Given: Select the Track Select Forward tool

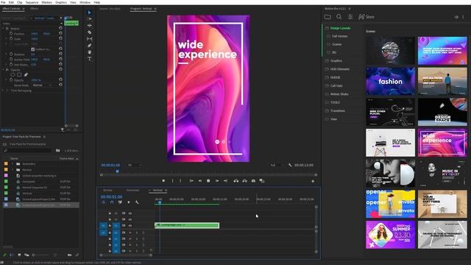Looking at the screenshot, I should 90,19.
